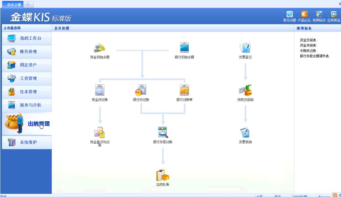Select 工资管理 in the sidebar

[x=27, y=78]
